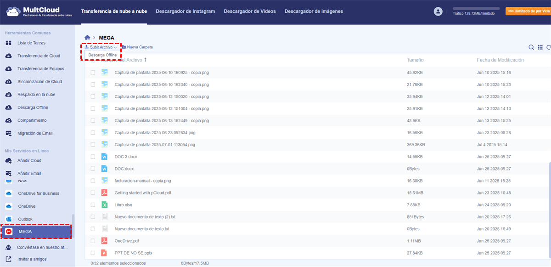
Task: Check box for Captura 2025-06-12 150020 - copia.png
Action: (93, 97)
